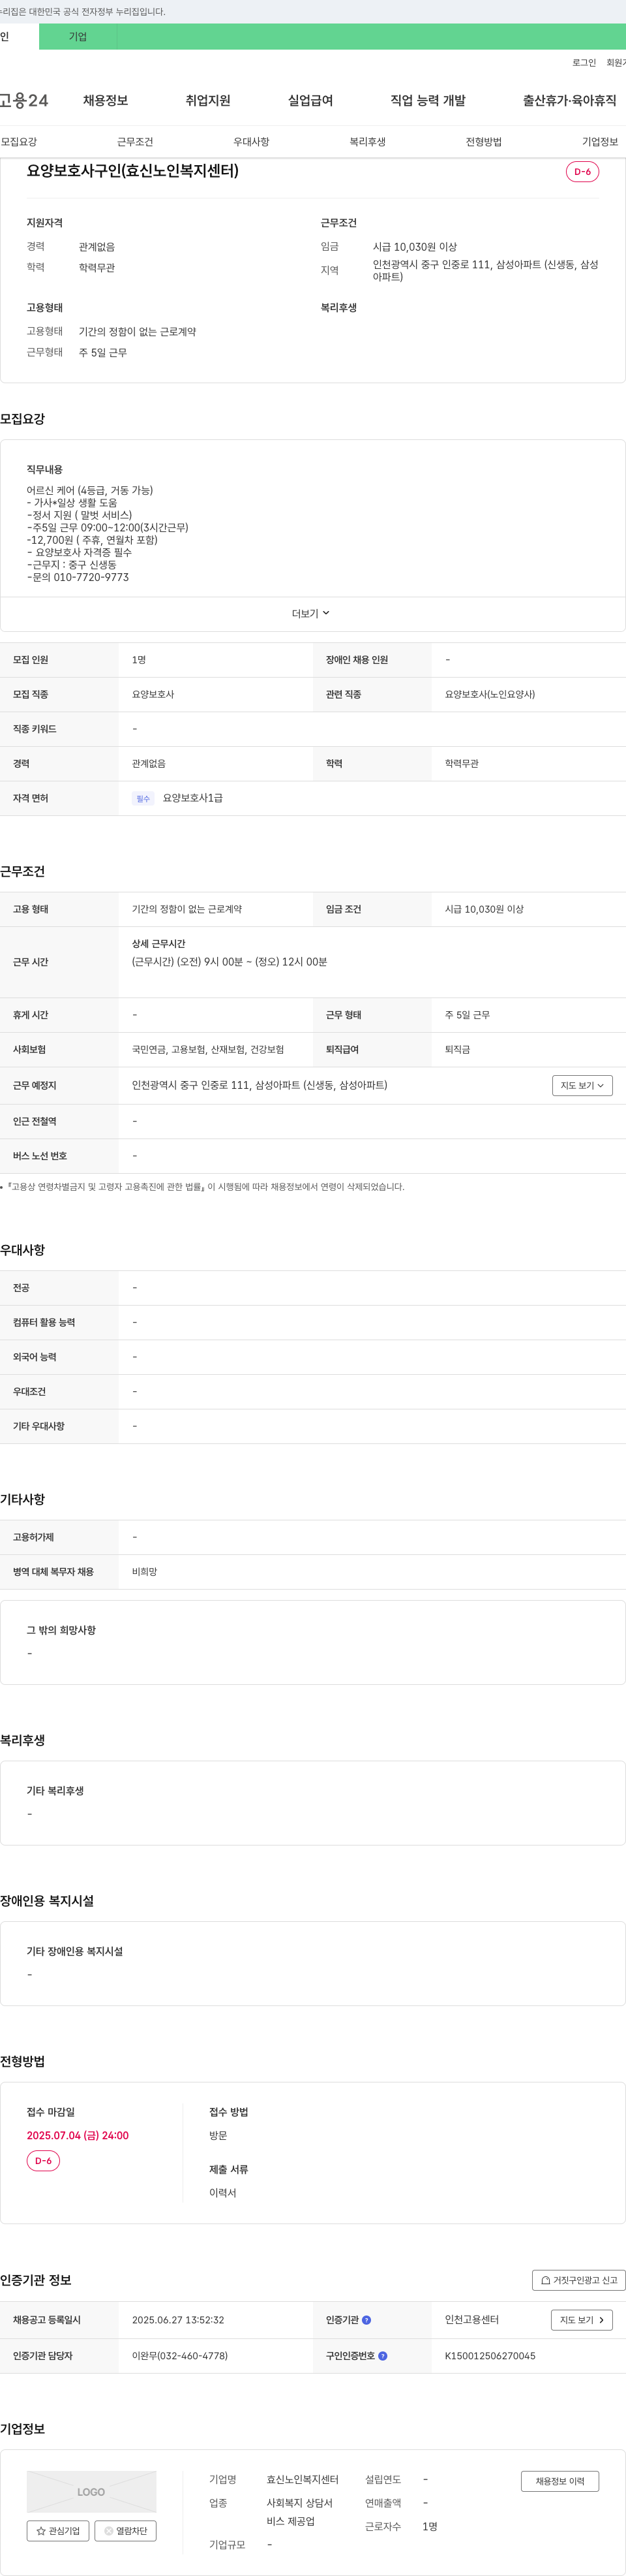Click the 로그인 link
Screen dimensions: 626x2576
click(584, 62)
